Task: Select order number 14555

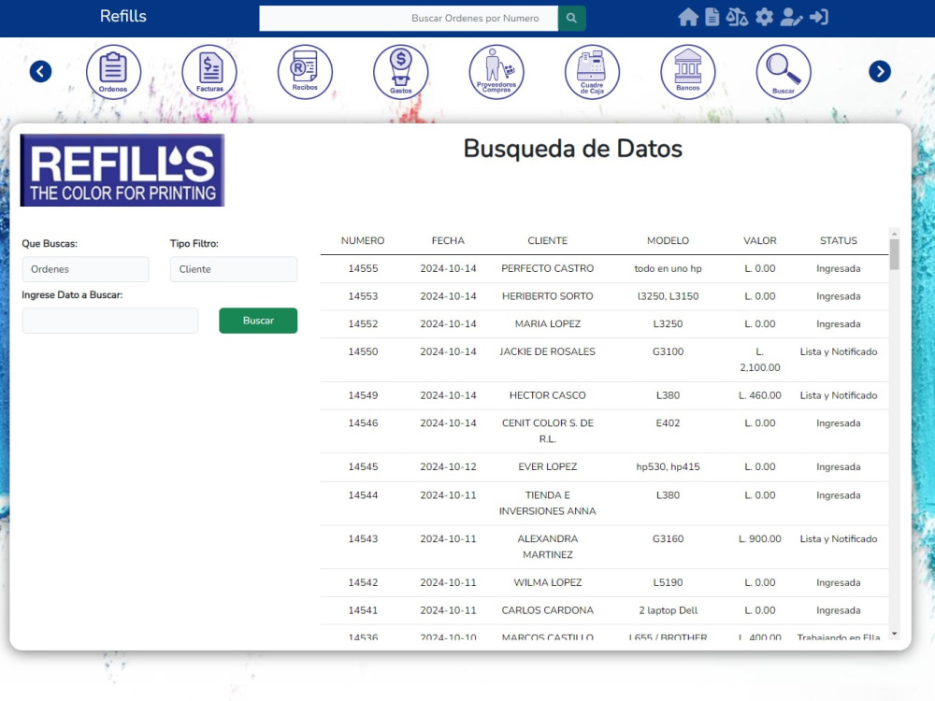Action: click(x=363, y=269)
